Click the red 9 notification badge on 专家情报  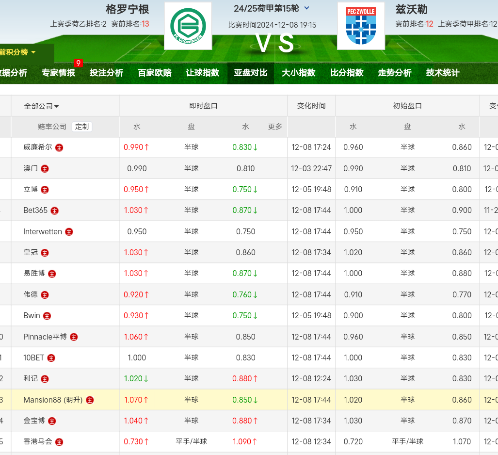(78, 63)
